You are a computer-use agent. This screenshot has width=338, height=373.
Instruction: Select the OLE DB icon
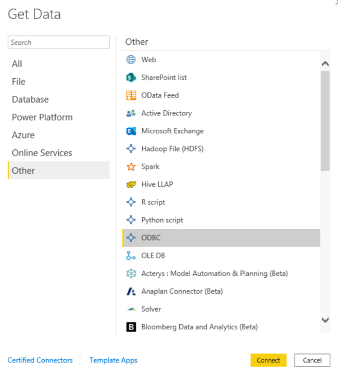(x=131, y=256)
